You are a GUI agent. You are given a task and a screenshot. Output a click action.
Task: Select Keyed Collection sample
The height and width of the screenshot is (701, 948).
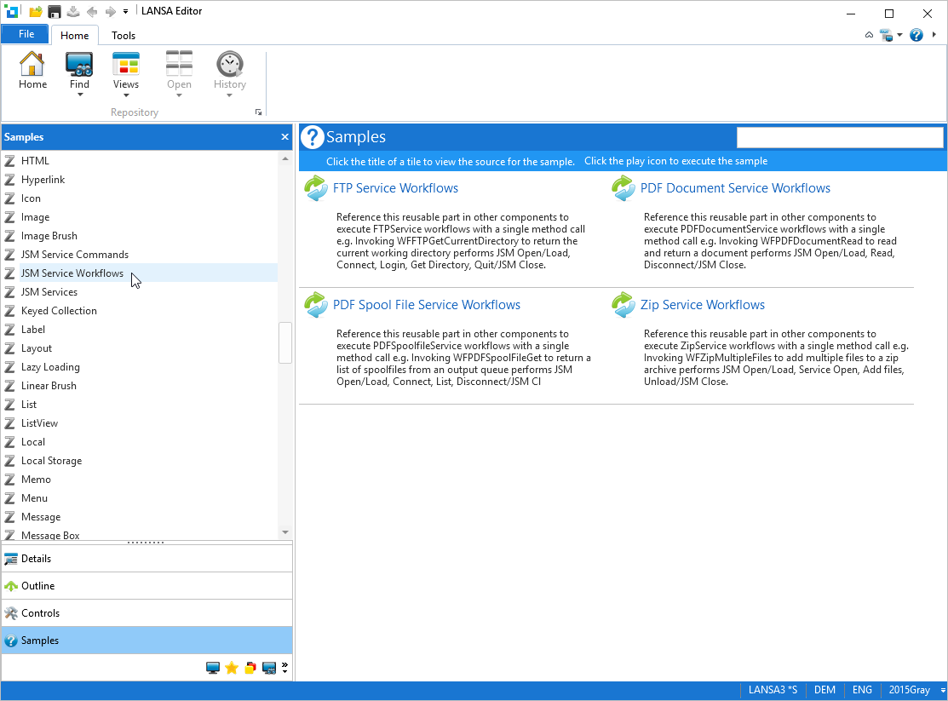[59, 311]
